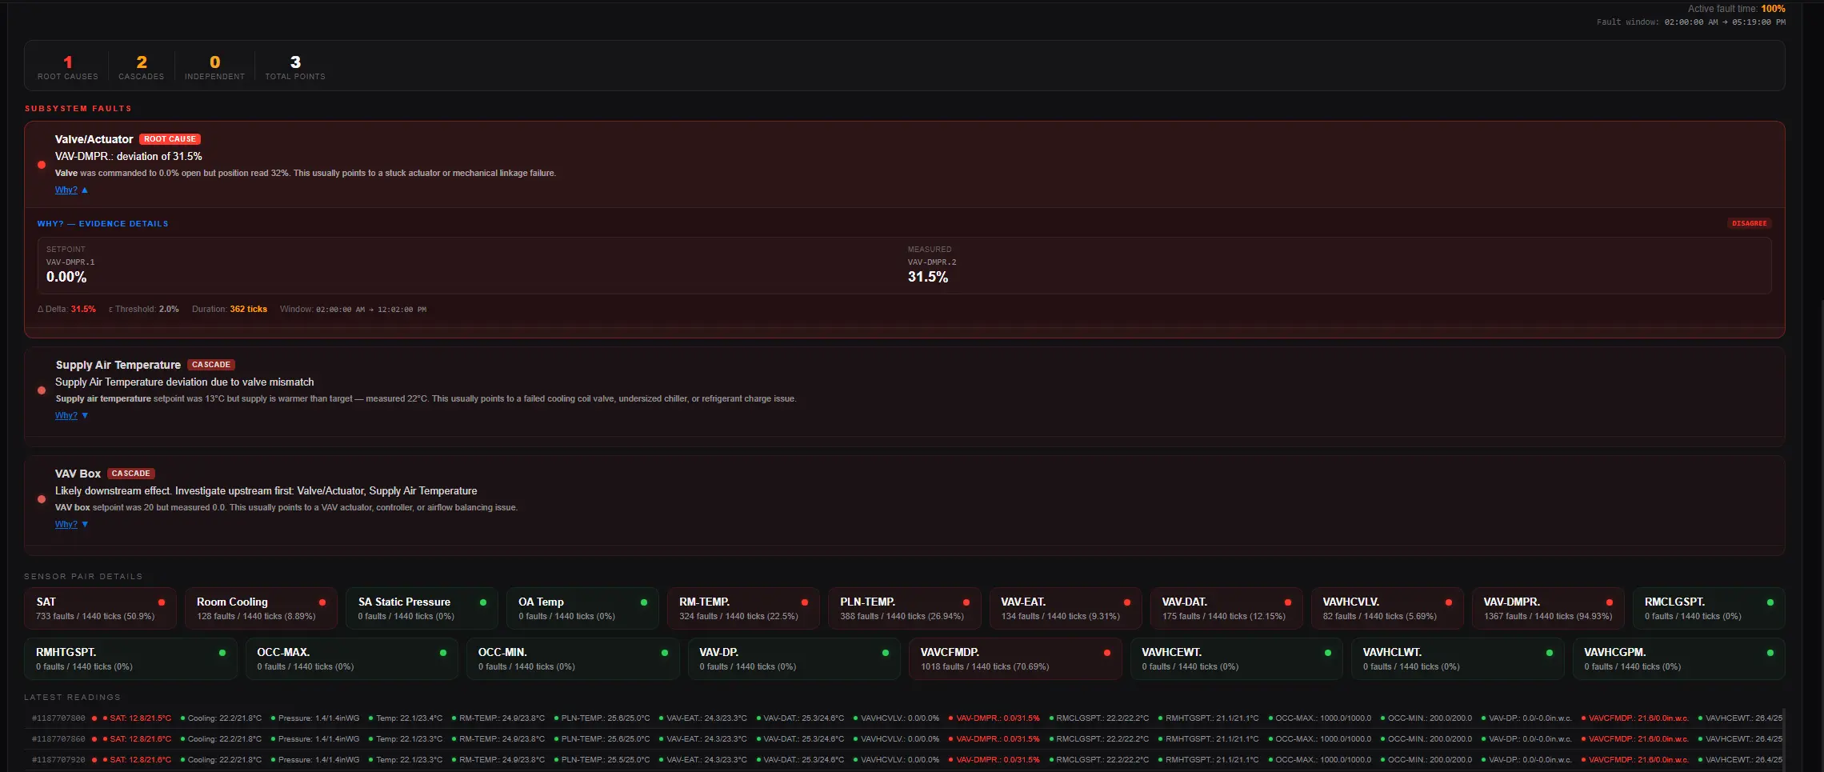Select '1367 faults / 1440 ticks (94.93%)' text
Image resolution: width=1824 pixels, height=772 pixels.
(1548, 617)
